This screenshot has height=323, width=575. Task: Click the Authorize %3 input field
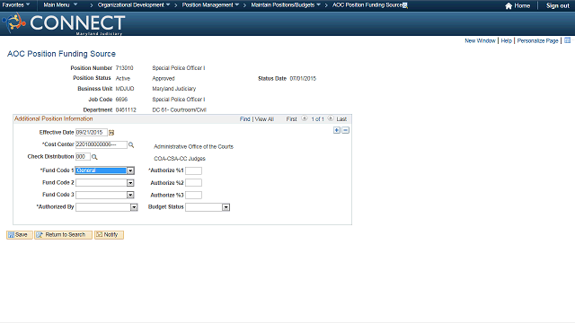(194, 196)
